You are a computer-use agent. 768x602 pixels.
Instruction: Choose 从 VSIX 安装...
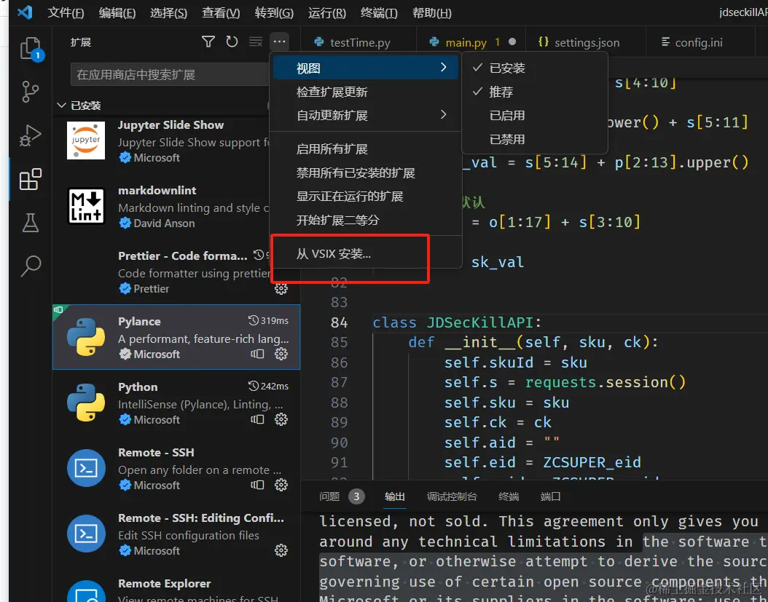365,253
